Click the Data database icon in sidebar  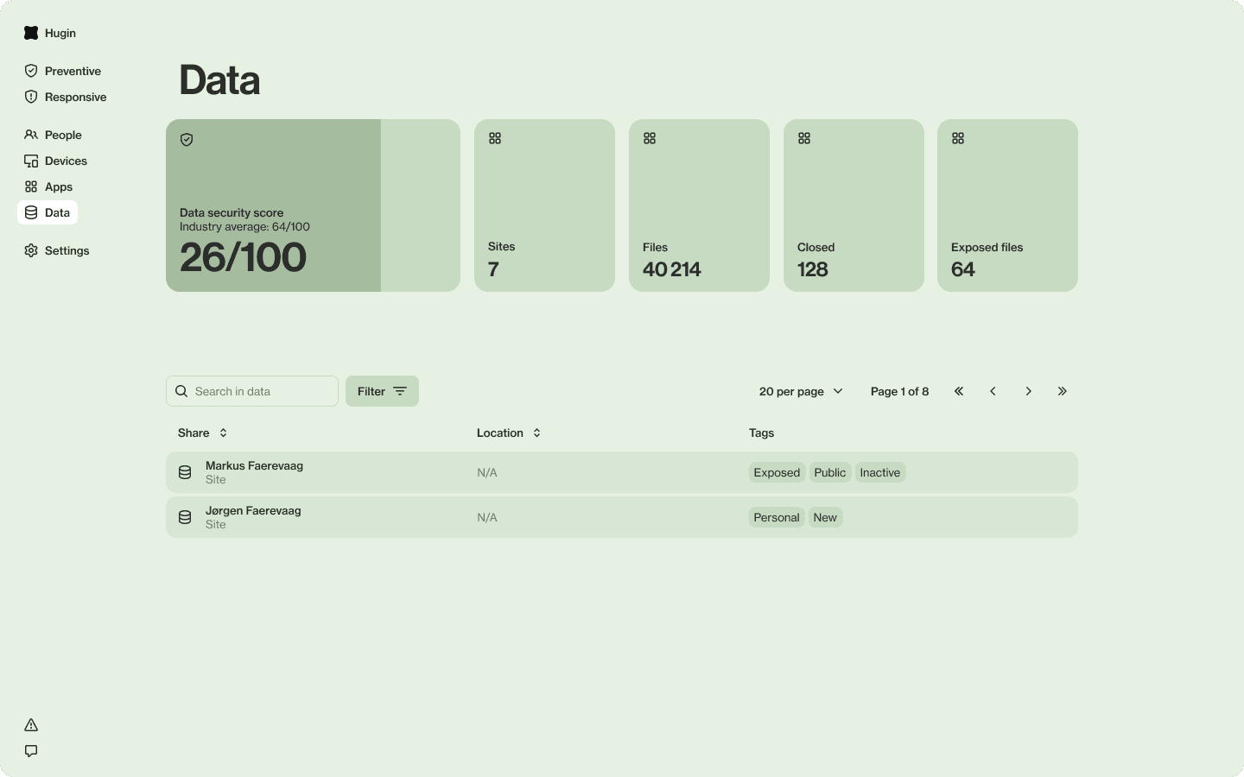(31, 212)
